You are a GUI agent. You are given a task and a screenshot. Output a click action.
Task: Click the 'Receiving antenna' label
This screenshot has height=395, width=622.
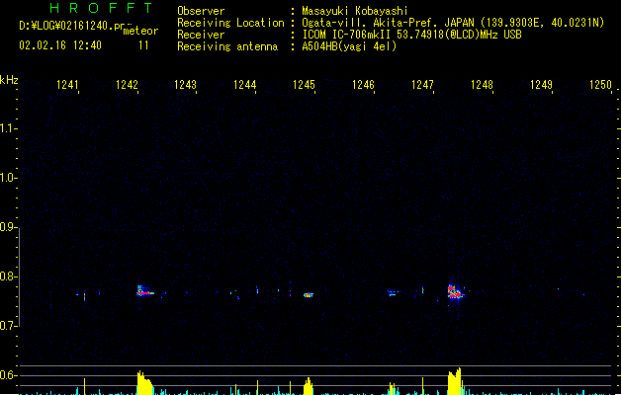click(x=227, y=46)
